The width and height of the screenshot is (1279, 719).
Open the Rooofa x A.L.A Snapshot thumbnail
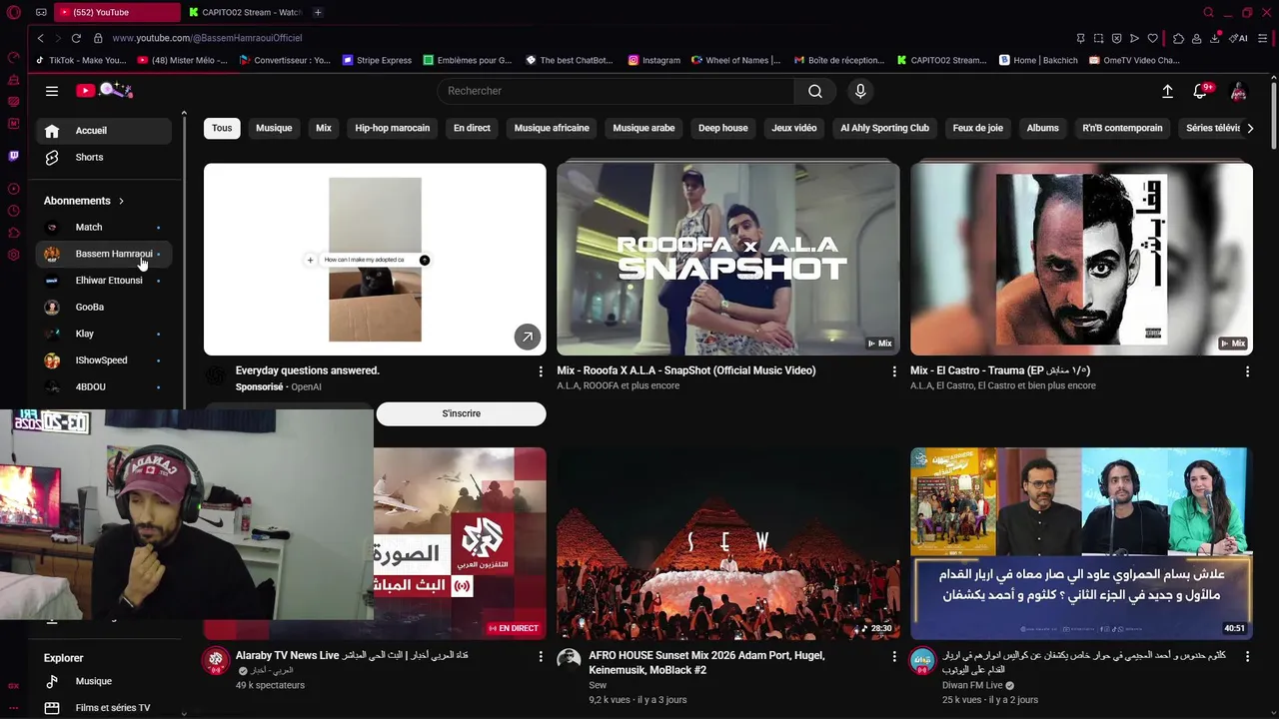[727, 260]
